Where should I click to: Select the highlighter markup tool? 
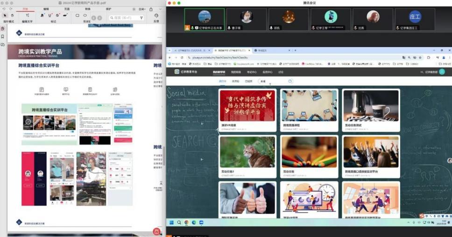pyautogui.click(x=42, y=15)
